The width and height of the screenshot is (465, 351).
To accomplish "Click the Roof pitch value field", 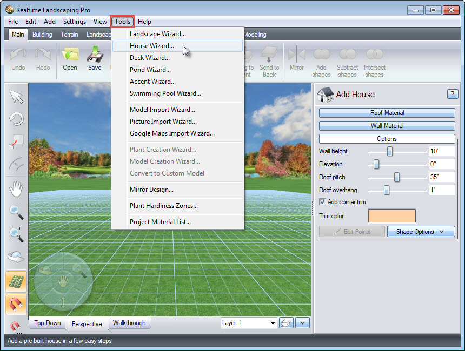I will click(442, 177).
